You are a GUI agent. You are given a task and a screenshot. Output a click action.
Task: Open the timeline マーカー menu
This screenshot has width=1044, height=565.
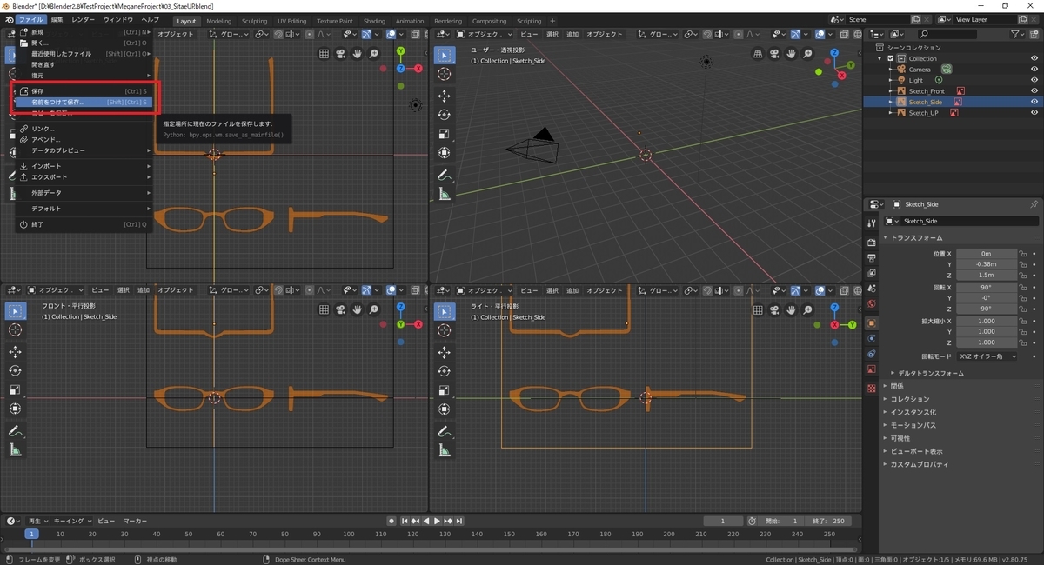(x=135, y=521)
